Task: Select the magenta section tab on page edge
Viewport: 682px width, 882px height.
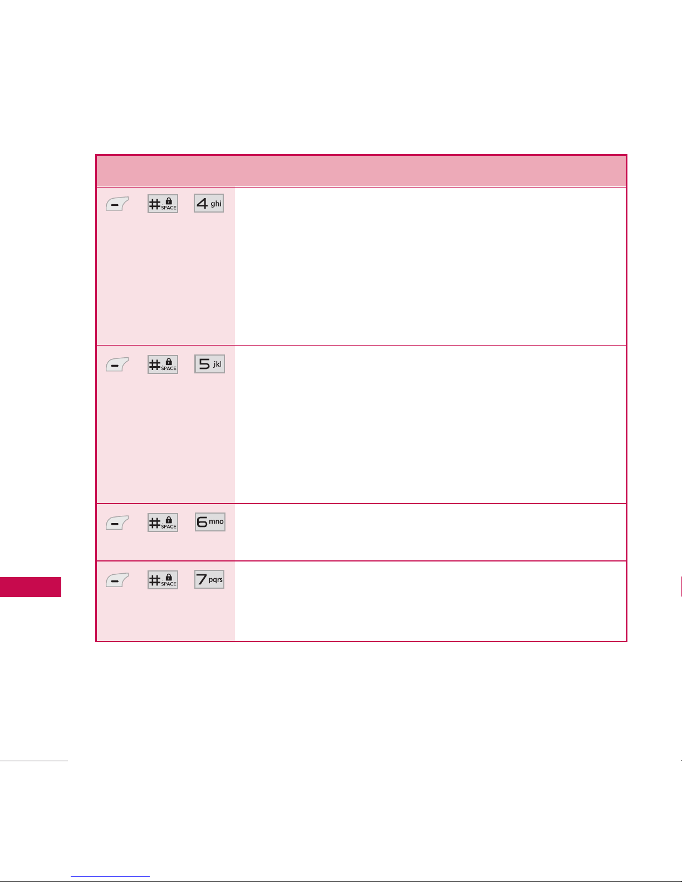Action: click(x=31, y=587)
